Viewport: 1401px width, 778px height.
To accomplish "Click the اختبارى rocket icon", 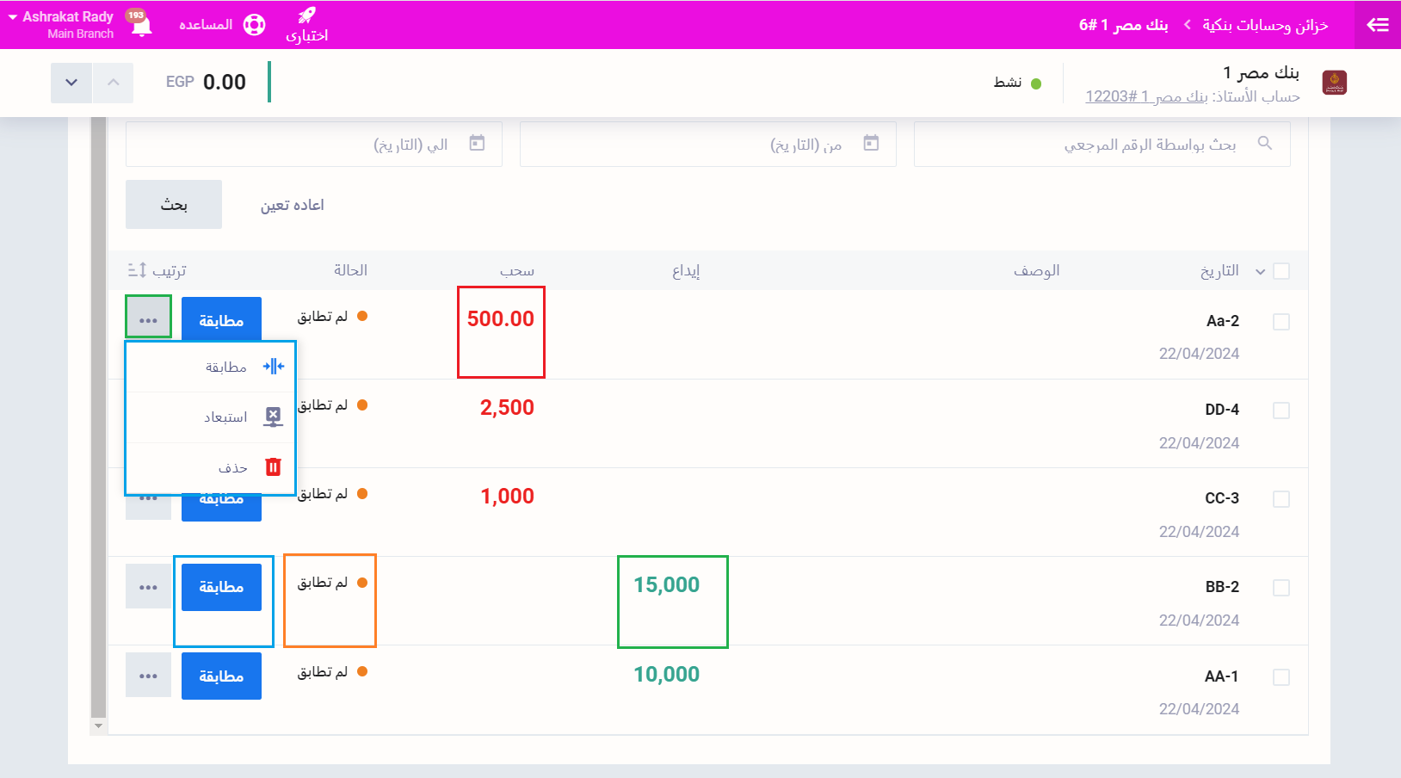I will (307, 15).
